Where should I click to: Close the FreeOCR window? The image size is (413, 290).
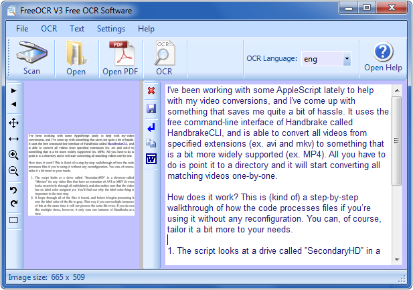pyautogui.click(x=392, y=8)
